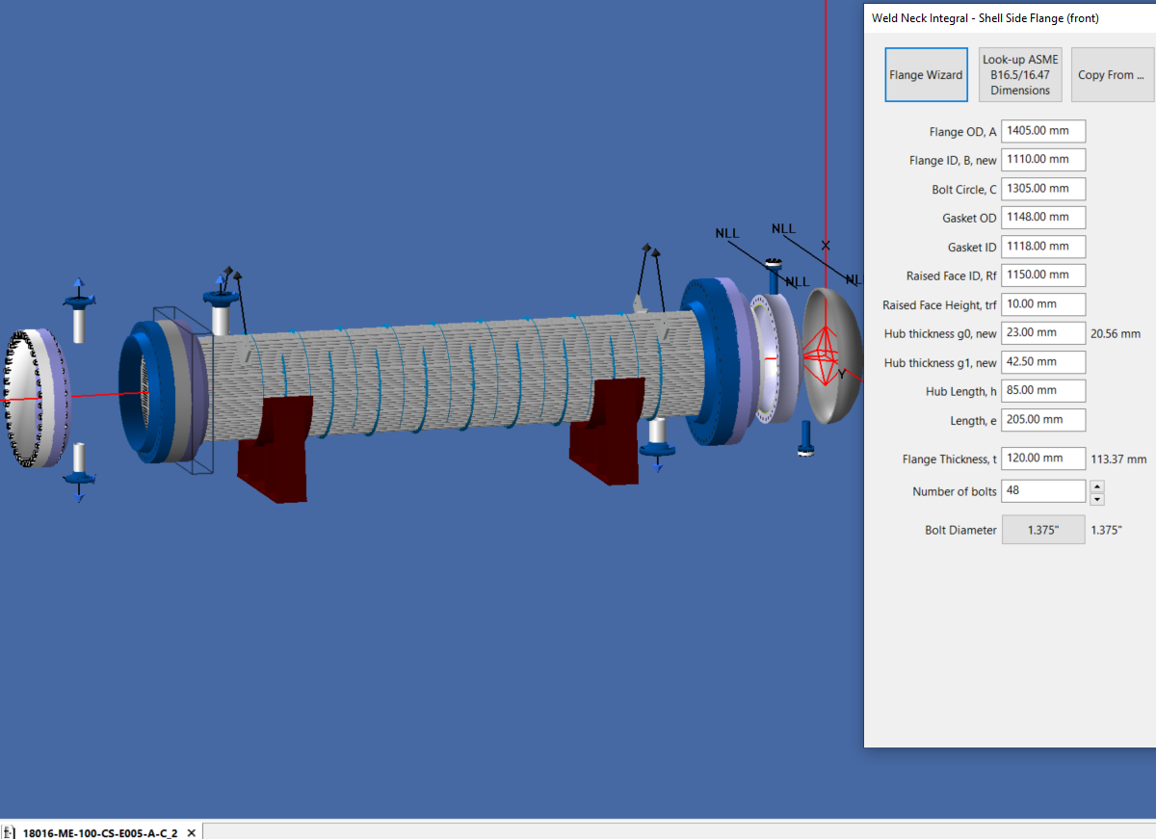
Task: Edit the Flange Thickness, t value
Action: (1043, 459)
